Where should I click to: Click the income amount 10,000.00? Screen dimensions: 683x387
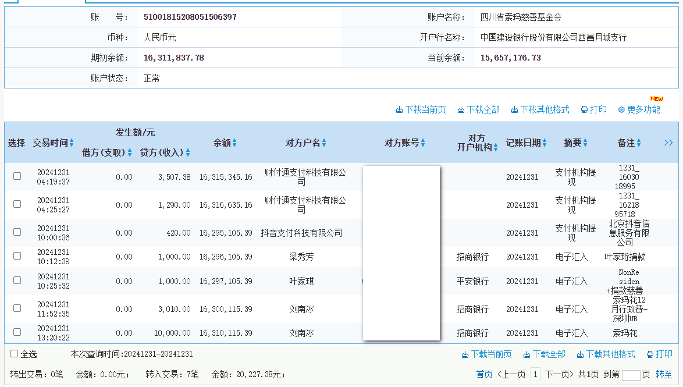tap(172, 333)
